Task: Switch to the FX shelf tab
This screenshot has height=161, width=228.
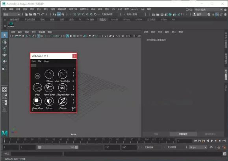Action: click(x=80, y=19)
